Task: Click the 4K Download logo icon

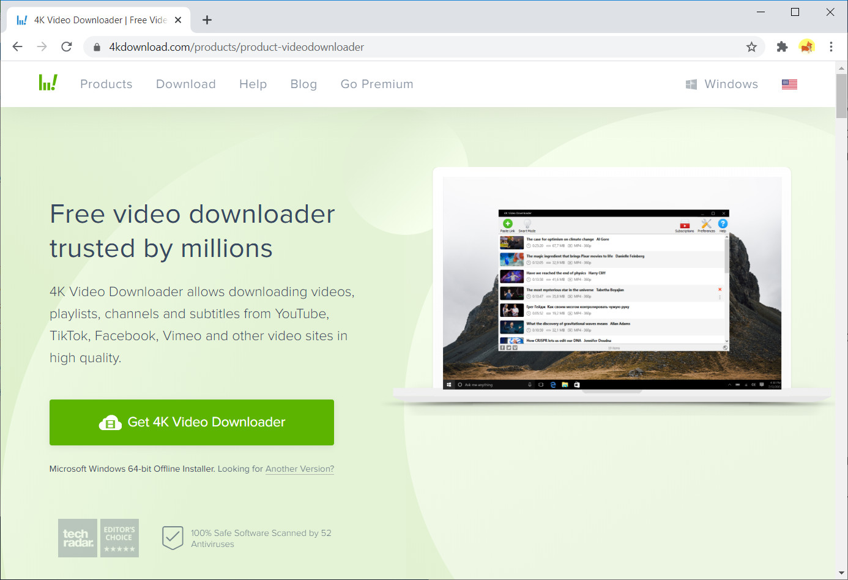Action: click(x=48, y=83)
